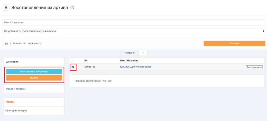Viewport: 267px width, 121px height.
Task: Toggle the select-all checkbox in table header
Action: (73, 61)
